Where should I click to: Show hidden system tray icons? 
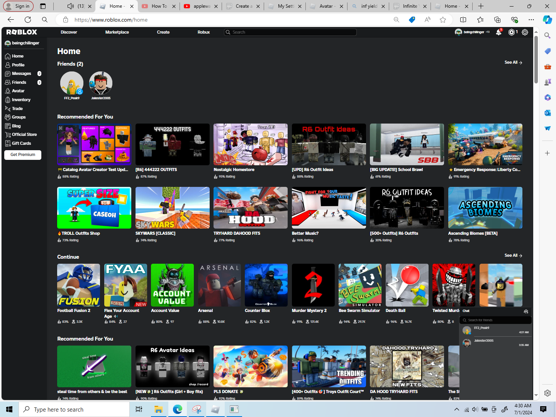tap(457, 409)
